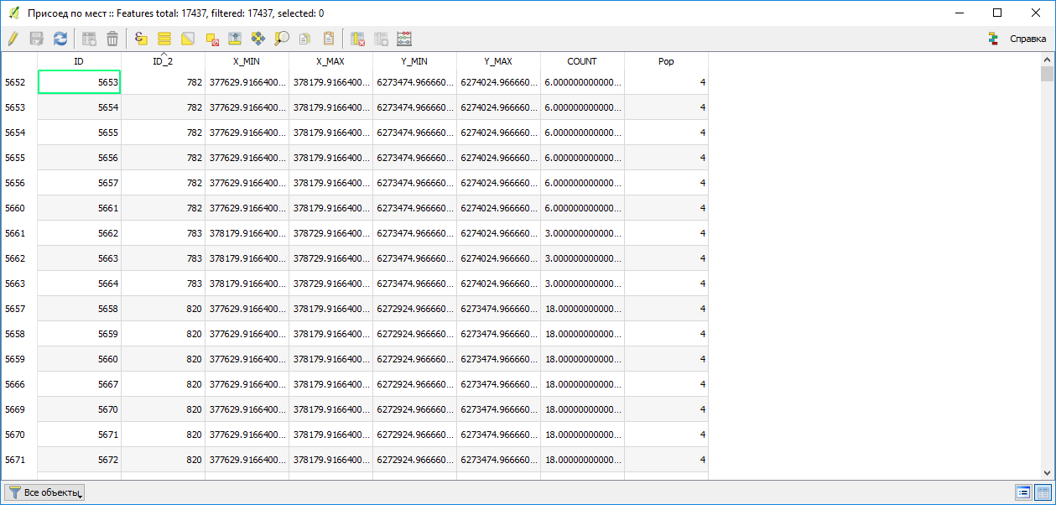Delete field column icon
The height and width of the screenshot is (505, 1056).
357,39
